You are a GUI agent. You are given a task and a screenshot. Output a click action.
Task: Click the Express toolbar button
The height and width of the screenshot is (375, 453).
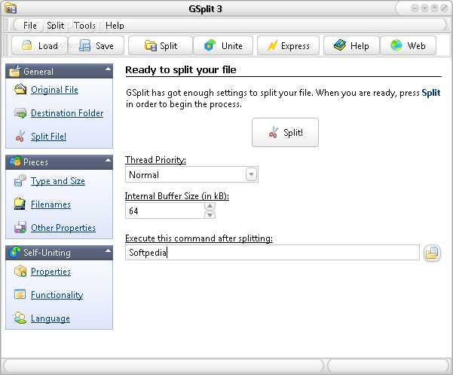(288, 45)
